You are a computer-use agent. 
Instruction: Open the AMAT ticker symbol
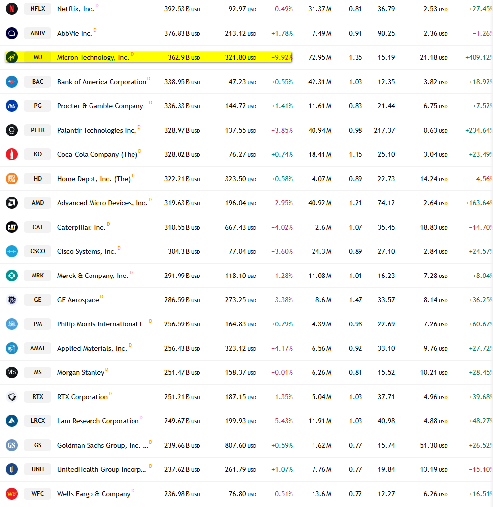click(x=38, y=348)
